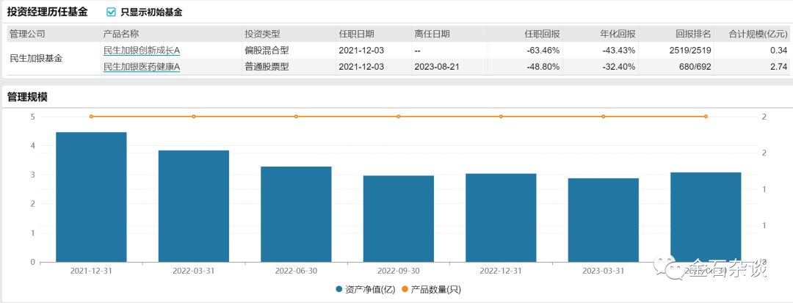
Task: Click the orange line point above 2022-09-30
Action: click(399, 117)
